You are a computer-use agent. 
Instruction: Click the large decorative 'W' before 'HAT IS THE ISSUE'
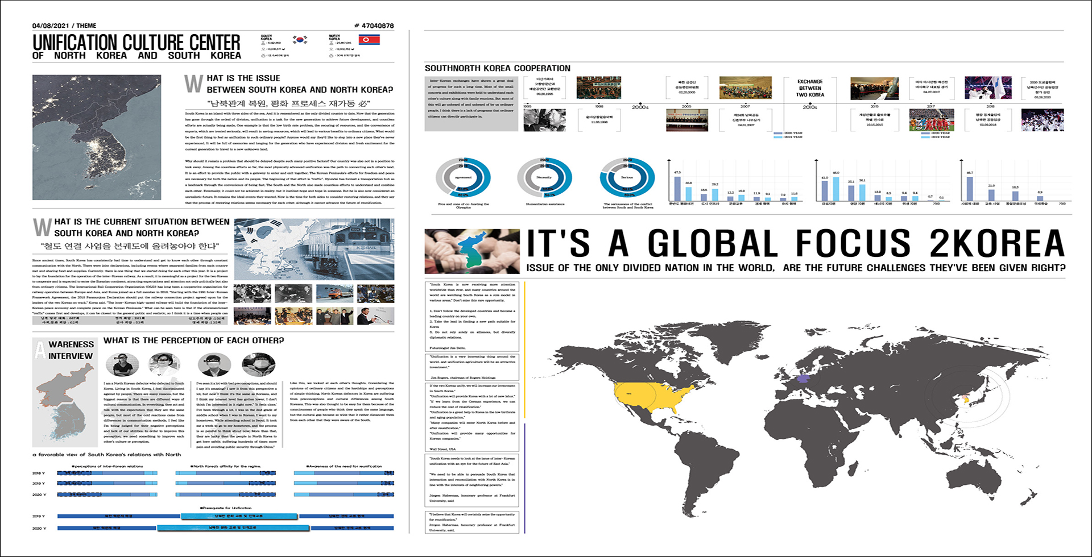pyautogui.click(x=193, y=84)
